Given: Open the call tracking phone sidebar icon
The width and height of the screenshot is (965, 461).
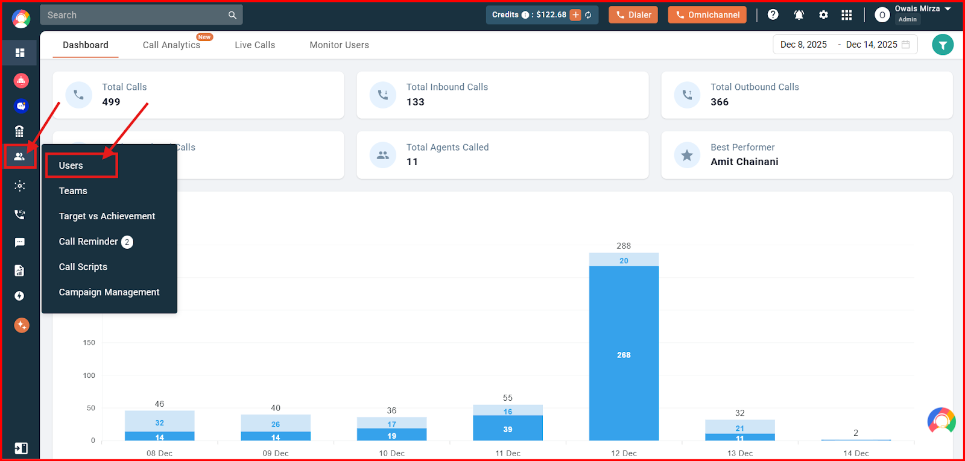Looking at the screenshot, I should point(20,214).
